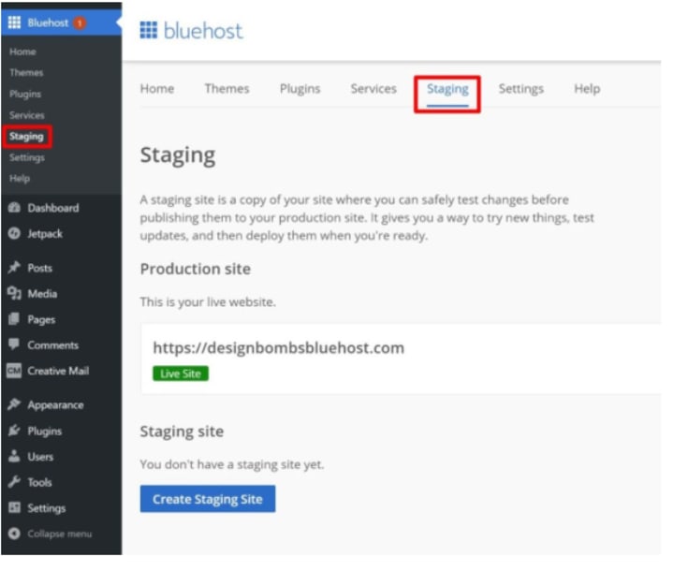Screen dimensions: 674x571
Task: Switch to the Plugins tab
Action: 300,89
